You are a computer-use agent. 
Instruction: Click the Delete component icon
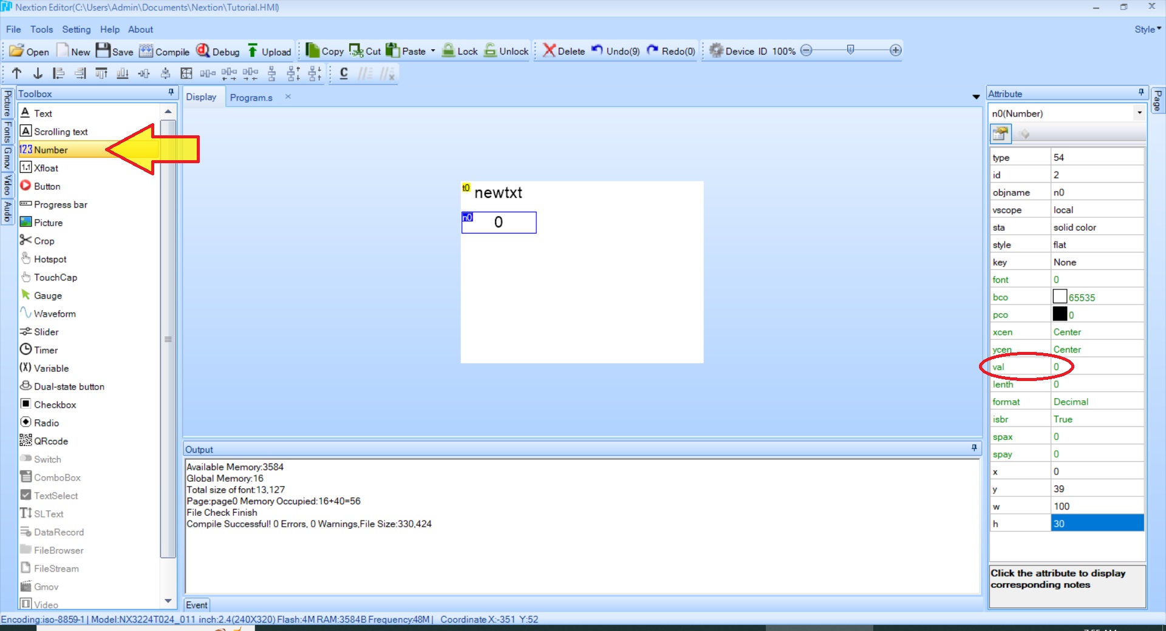point(563,51)
